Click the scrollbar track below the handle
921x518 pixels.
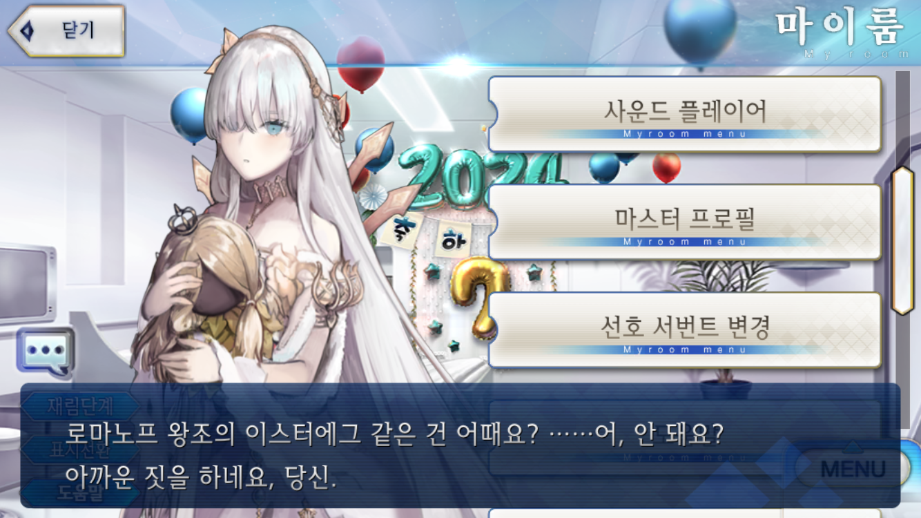[902, 372]
